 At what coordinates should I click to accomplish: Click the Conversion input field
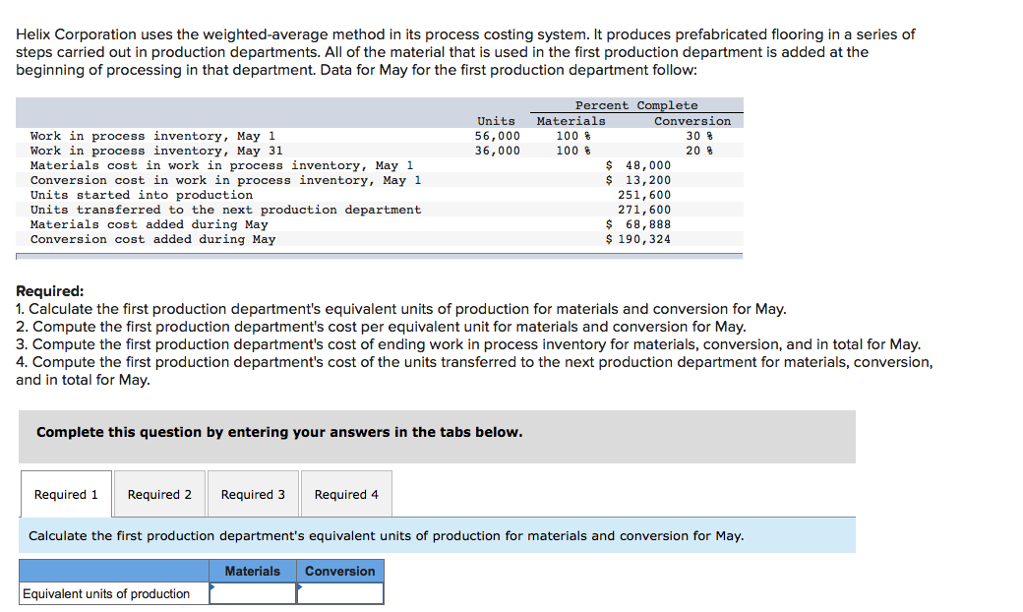pos(339,593)
